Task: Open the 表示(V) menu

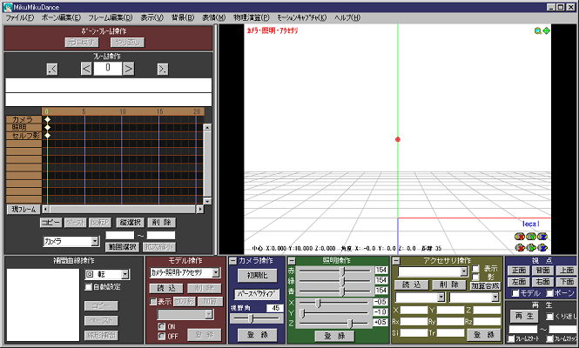Action: pos(151,17)
